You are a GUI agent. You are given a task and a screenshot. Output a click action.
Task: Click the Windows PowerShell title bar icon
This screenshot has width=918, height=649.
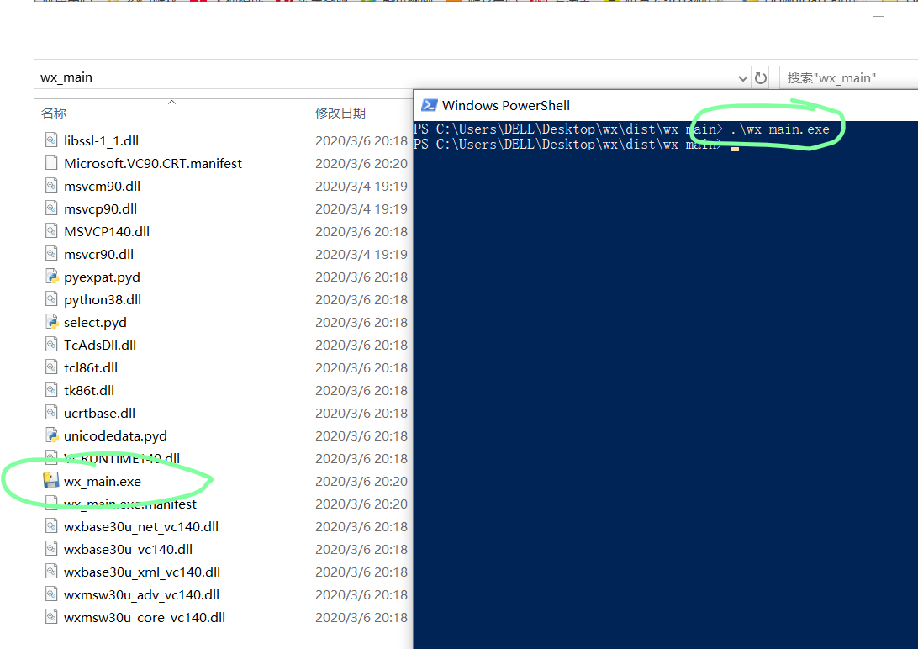[x=429, y=105]
